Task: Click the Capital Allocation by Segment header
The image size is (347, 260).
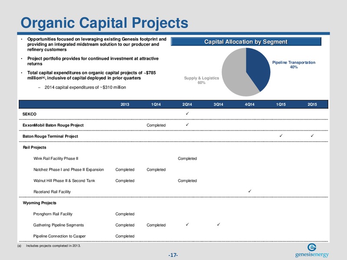Action: click(x=246, y=42)
